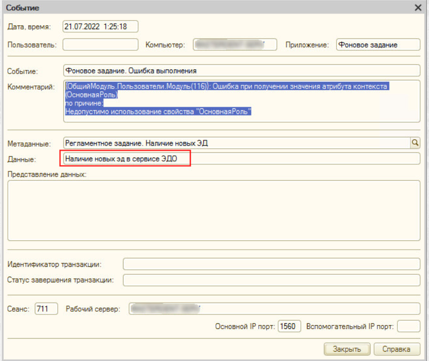The width and height of the screenshot is (429, 361).
Task: Click the magnifier icon beside the Метаданные field
Action: [x=414, y=142]
